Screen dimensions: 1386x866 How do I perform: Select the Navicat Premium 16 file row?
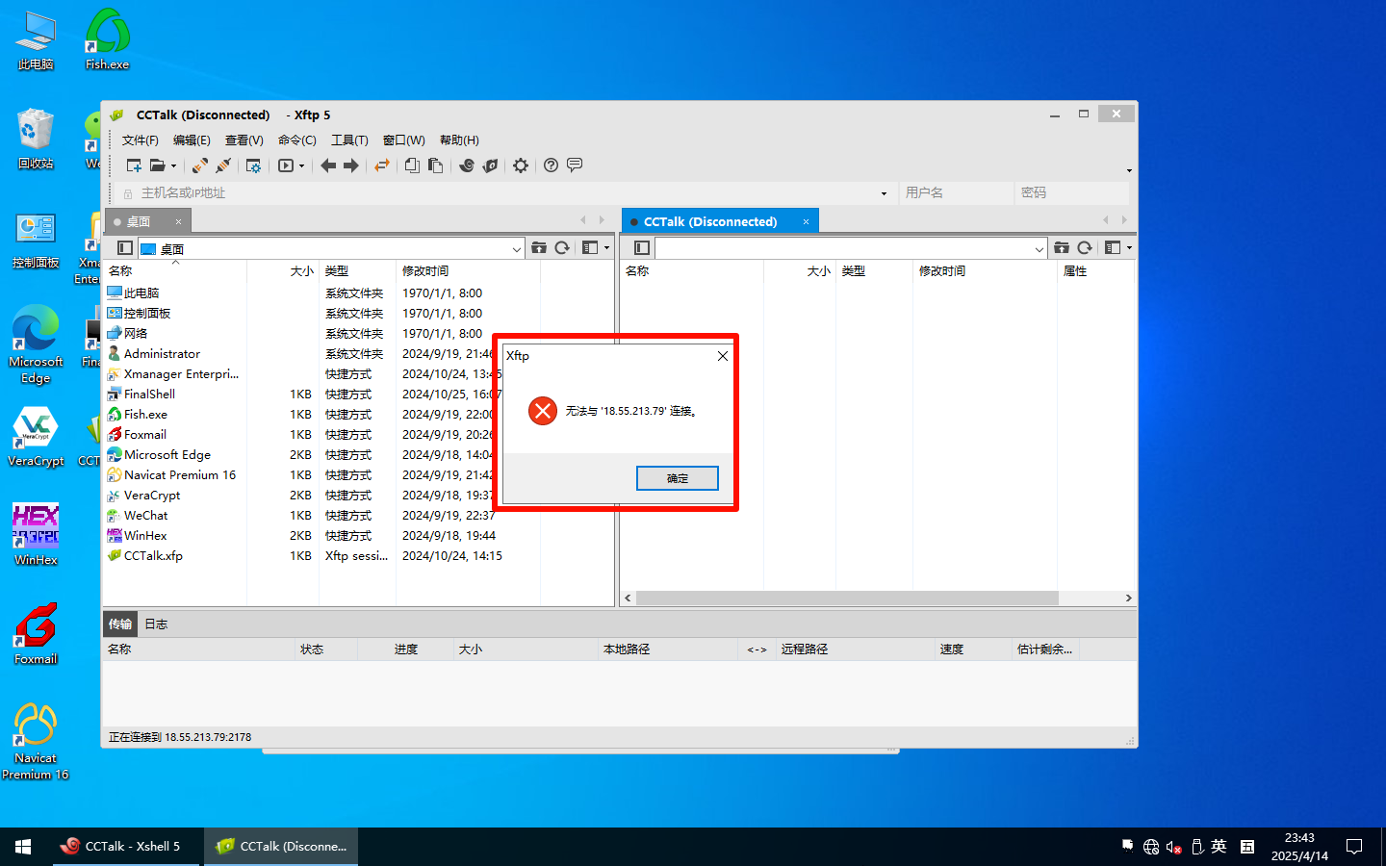[x=179, y=475]
